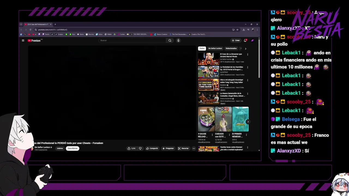Click the search magnifier button
The image size is (349, 196).
[170, 41]
